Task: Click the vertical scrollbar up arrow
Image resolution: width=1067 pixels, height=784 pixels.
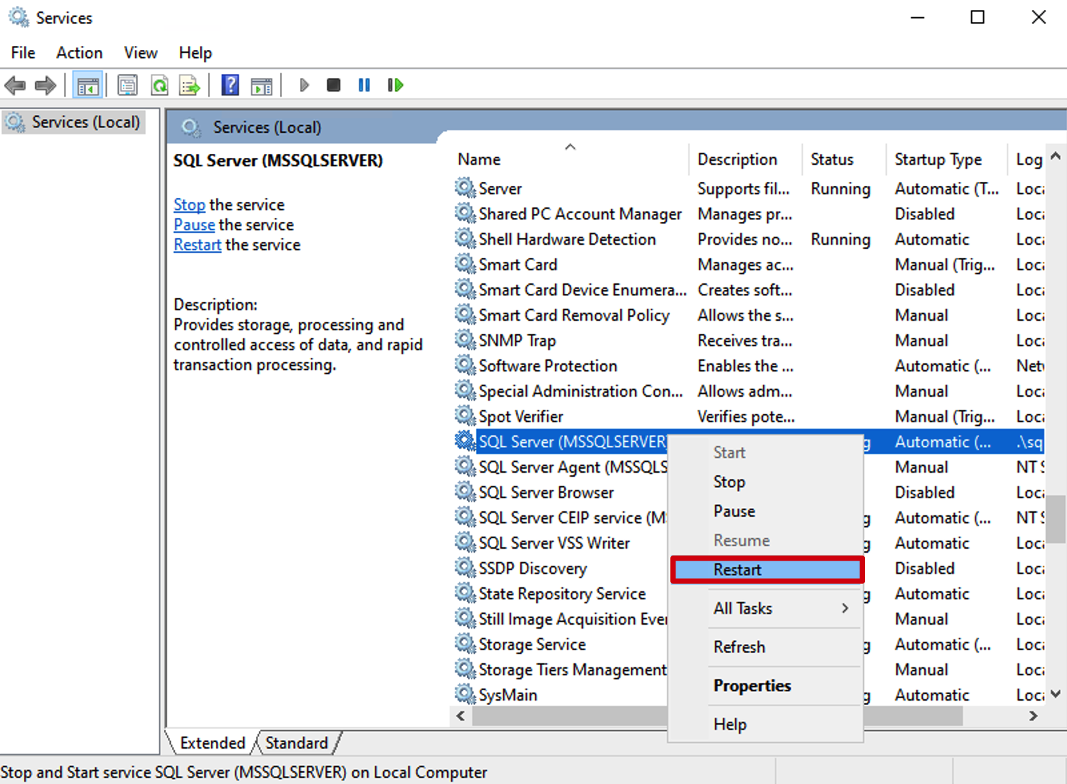Action: (1056, 156)
